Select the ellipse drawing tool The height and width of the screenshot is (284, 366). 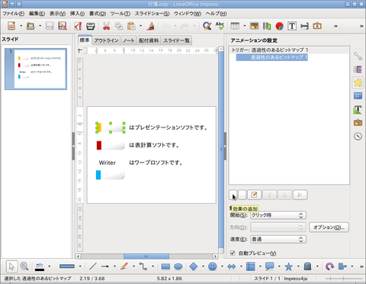[x=178, y=266]
